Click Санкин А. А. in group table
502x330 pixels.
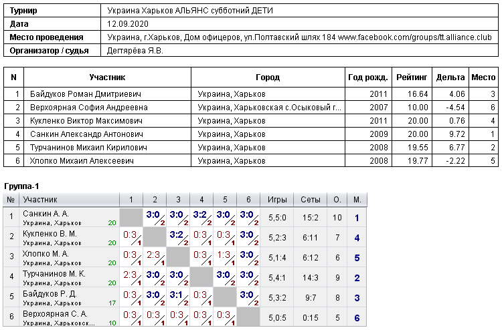[46, 214]
